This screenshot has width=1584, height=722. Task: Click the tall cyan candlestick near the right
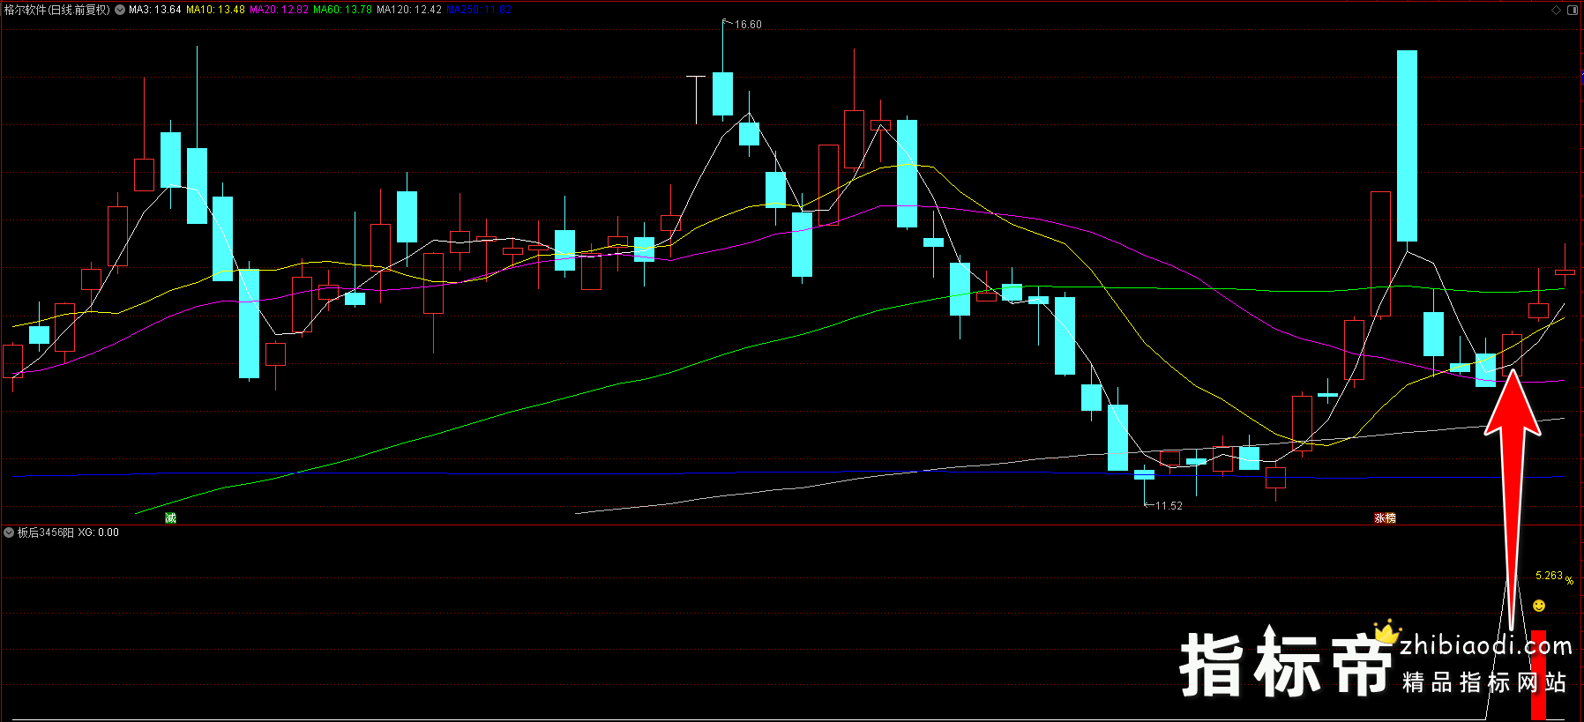[1407, 145]
